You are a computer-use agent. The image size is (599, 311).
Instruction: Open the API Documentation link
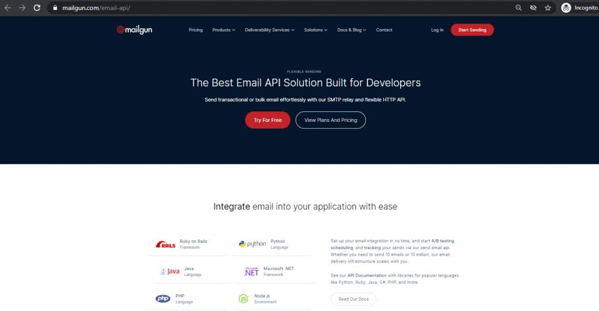click(367, 275)
